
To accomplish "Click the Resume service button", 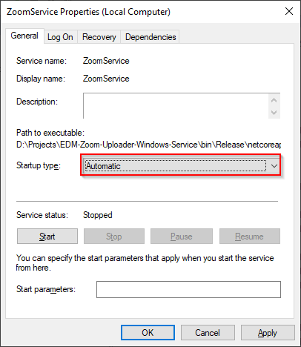I will click(250, 237).
